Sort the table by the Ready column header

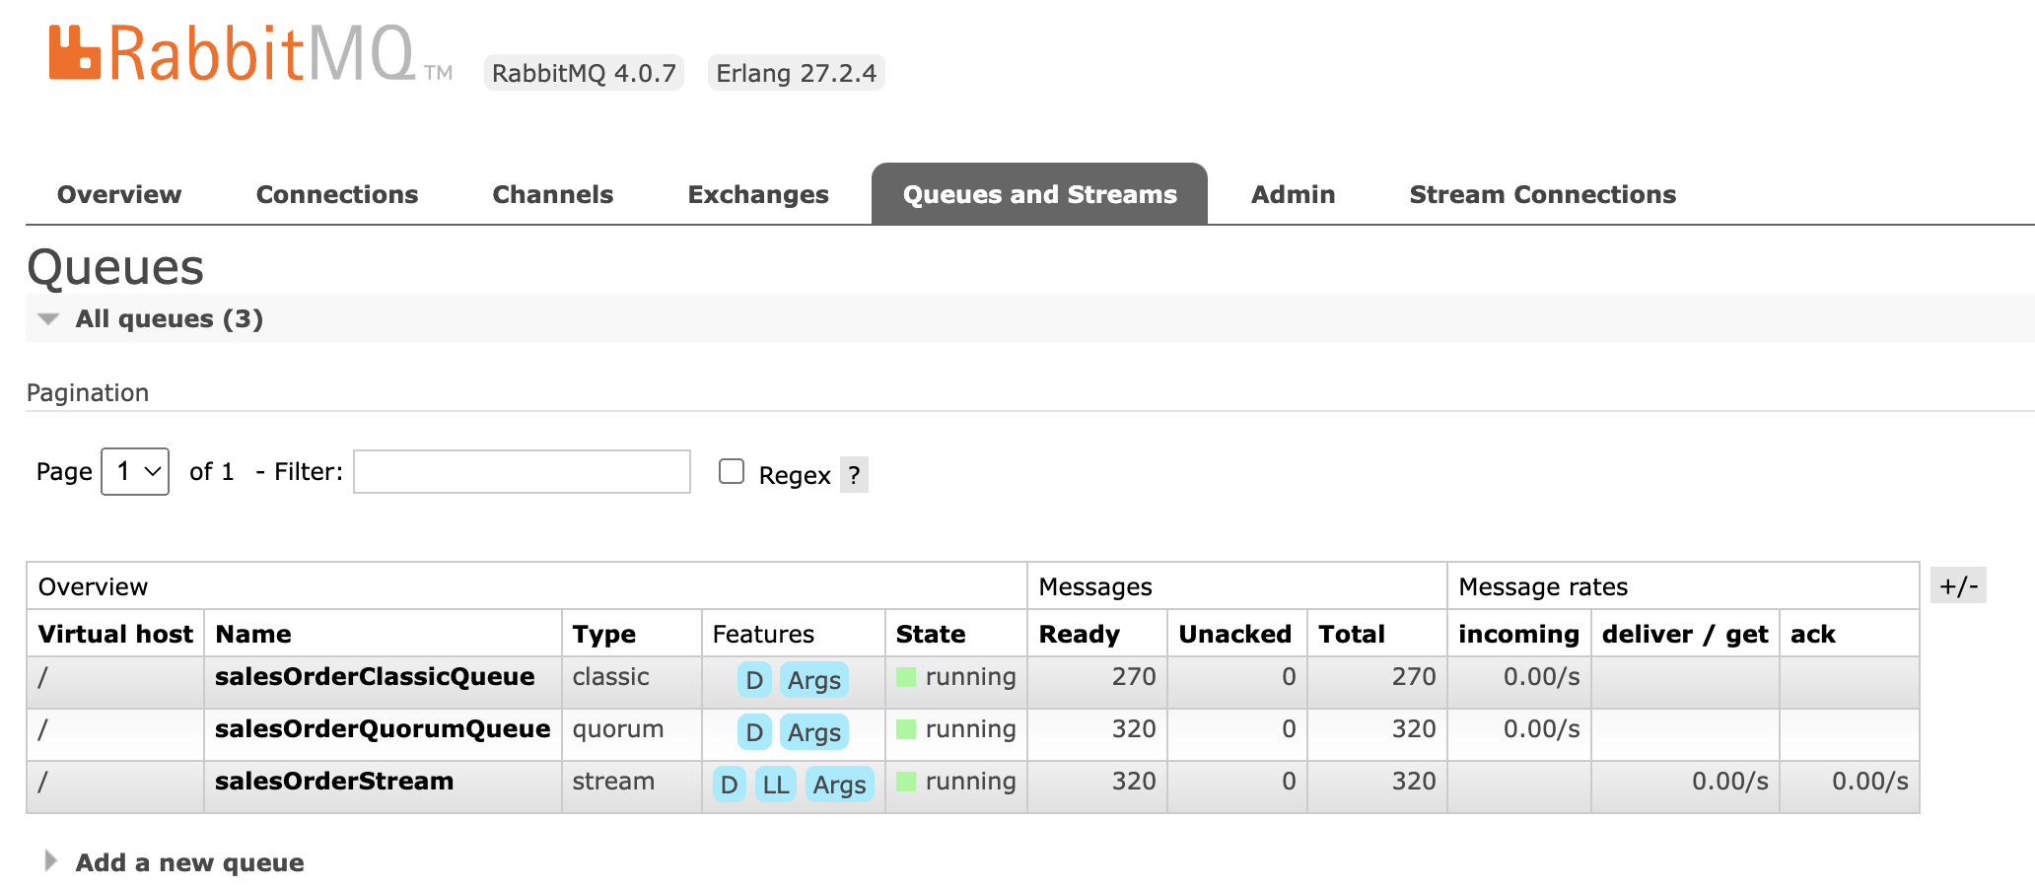(1079, 634)
